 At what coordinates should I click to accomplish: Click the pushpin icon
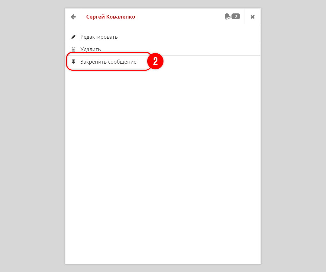click(x=73, y=62)
